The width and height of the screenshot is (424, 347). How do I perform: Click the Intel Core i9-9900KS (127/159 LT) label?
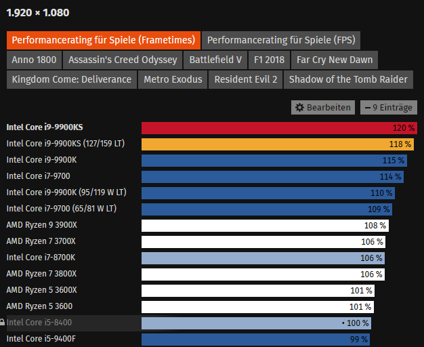(x=66, y=144)
